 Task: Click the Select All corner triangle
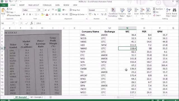(3, 28)
